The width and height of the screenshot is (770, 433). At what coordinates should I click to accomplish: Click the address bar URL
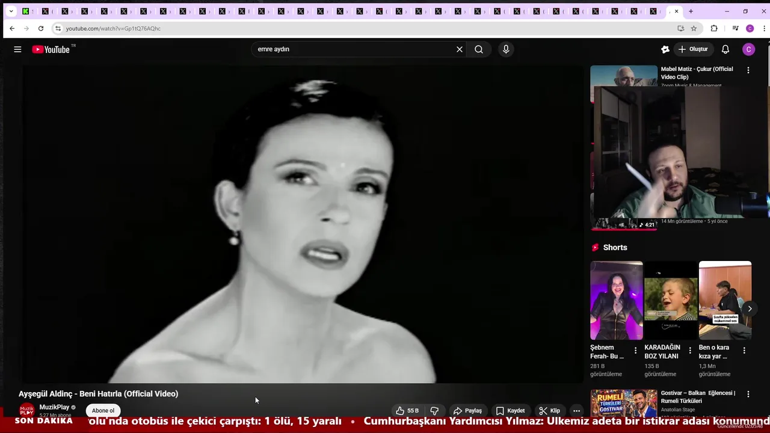coord(113,28)
